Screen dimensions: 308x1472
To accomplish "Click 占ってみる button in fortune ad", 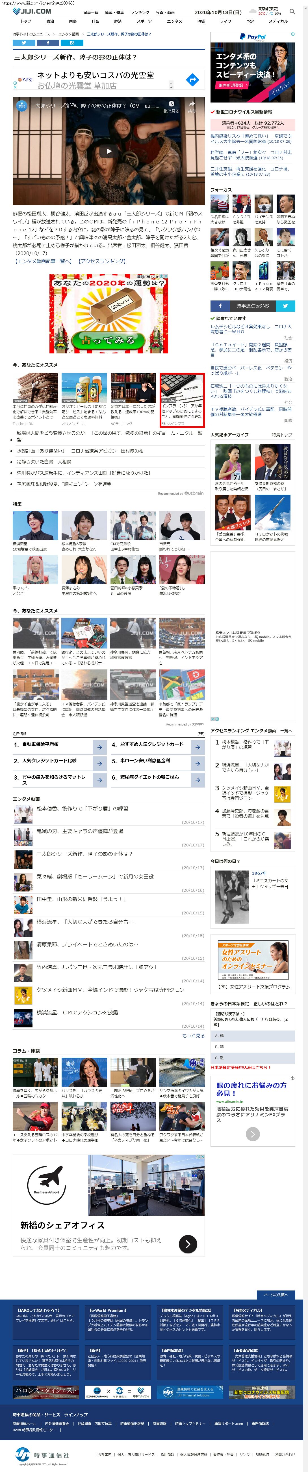I will (x=109, y=339).
